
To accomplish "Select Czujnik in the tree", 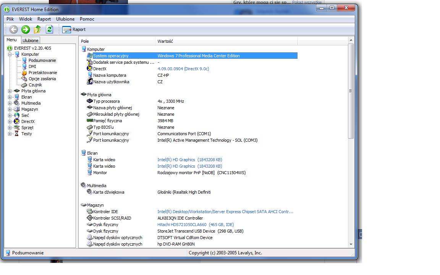I will [x=35, y=85].
